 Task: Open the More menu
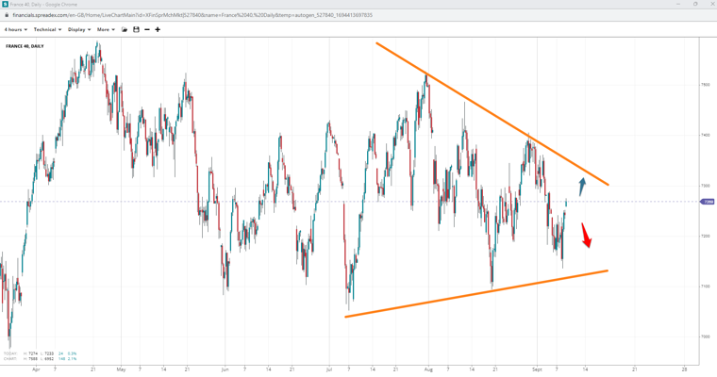coord(106,29)
